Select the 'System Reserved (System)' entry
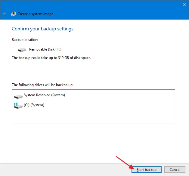Screen dimensions: 189x176 [x=44, y=95]
